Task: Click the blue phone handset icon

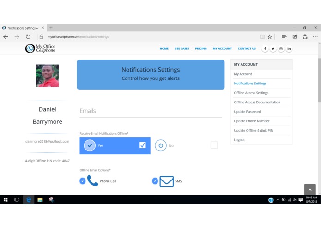Action: 92,180
